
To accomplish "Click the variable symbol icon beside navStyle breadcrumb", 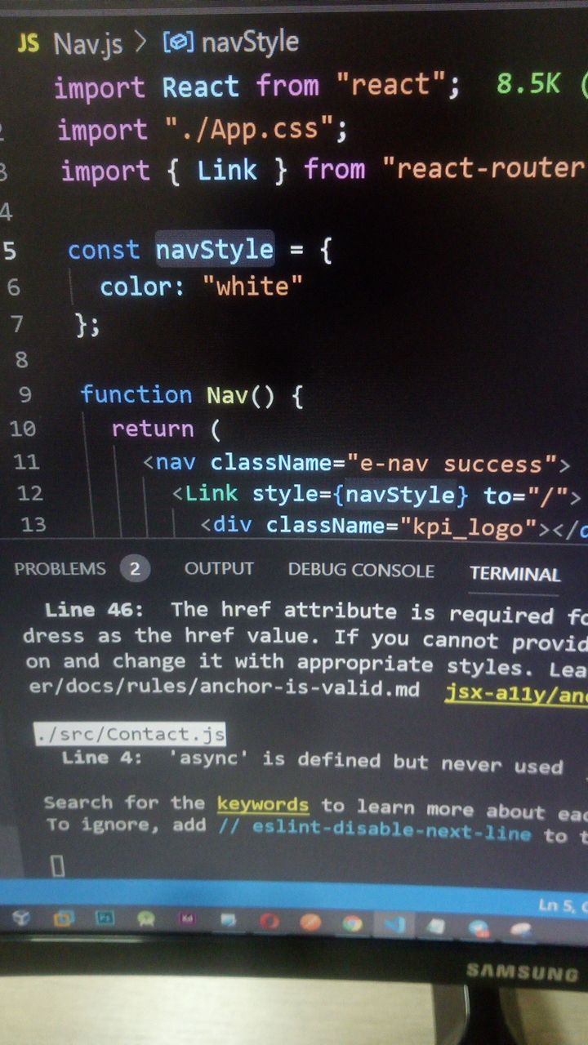I will [x=178, y=42].
